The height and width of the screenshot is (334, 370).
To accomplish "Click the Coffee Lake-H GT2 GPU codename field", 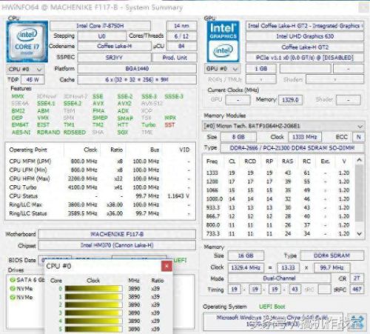I will pyautogui.click(x=305, y=47).
